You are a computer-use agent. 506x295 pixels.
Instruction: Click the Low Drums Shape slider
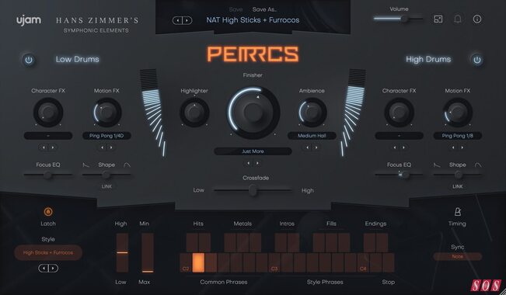point(106,175)
